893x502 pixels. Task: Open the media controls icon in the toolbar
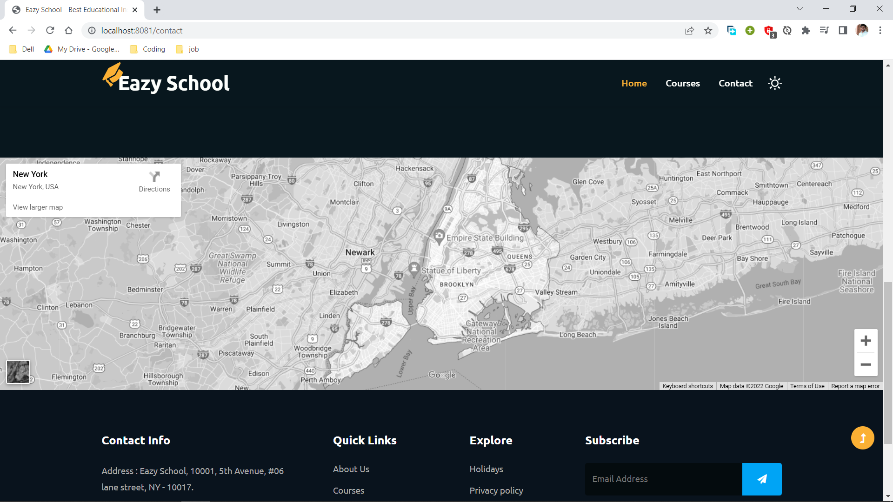(824, 31)
